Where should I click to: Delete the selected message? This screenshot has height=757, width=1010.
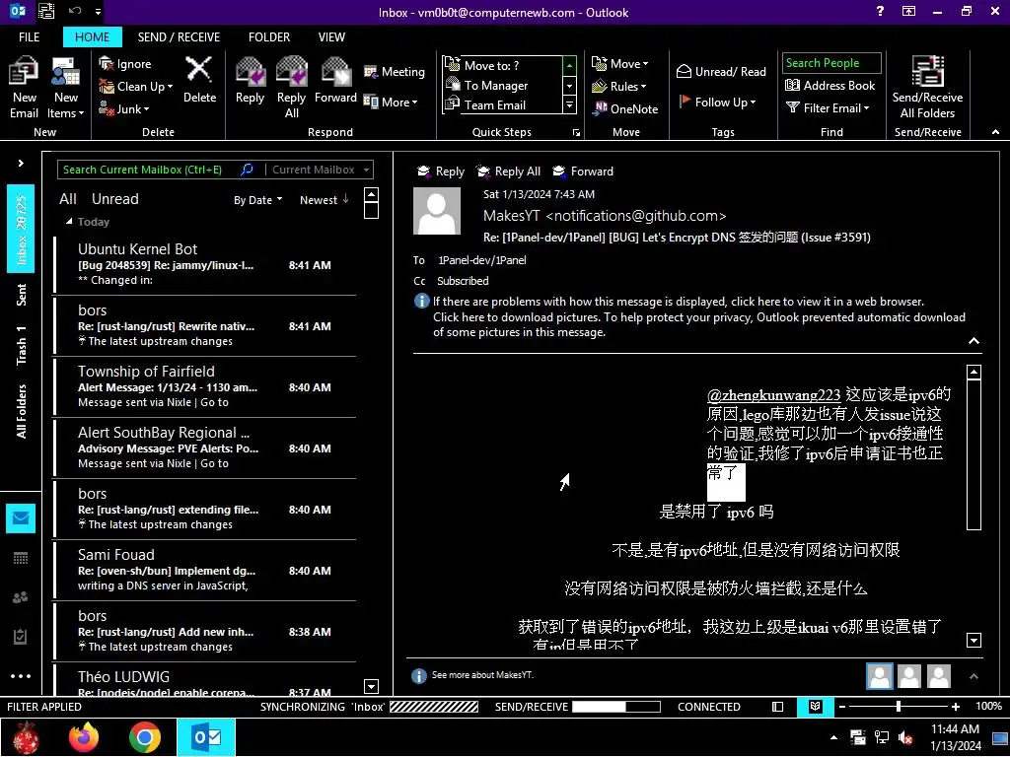199,80
